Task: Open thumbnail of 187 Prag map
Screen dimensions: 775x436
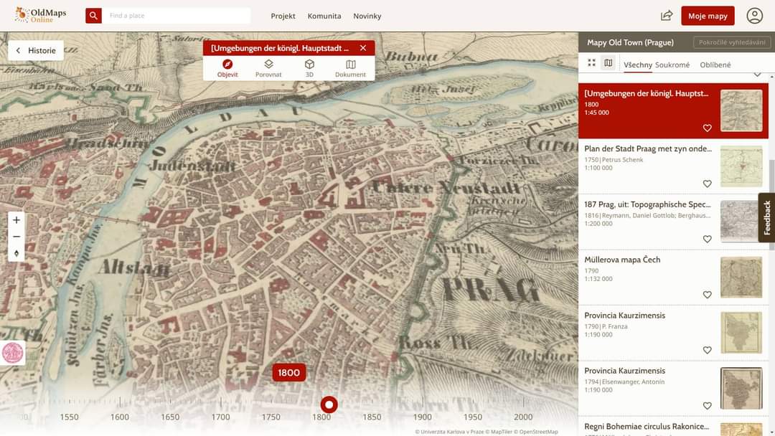Action: (741, 222)
